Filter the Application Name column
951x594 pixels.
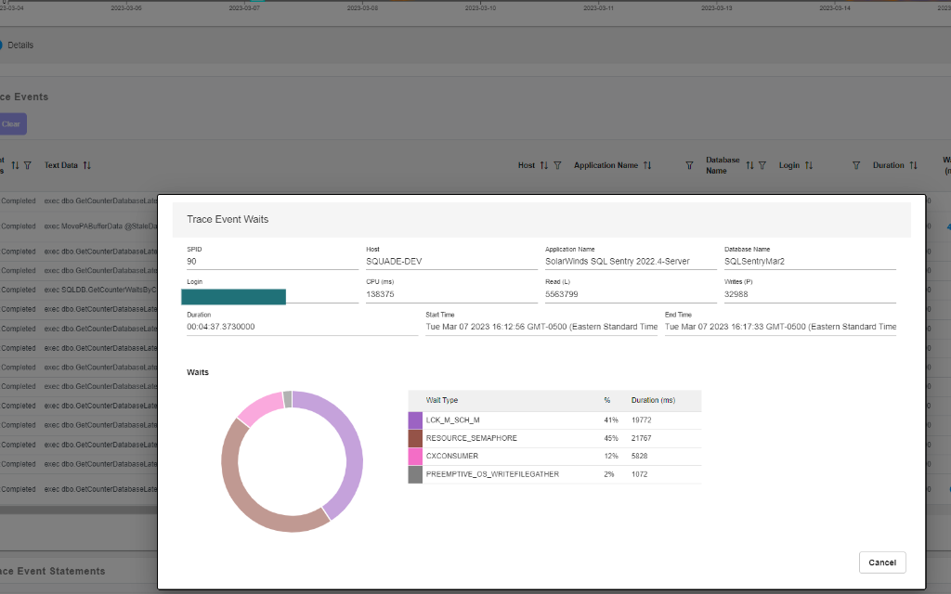click(x=690, y=165)
